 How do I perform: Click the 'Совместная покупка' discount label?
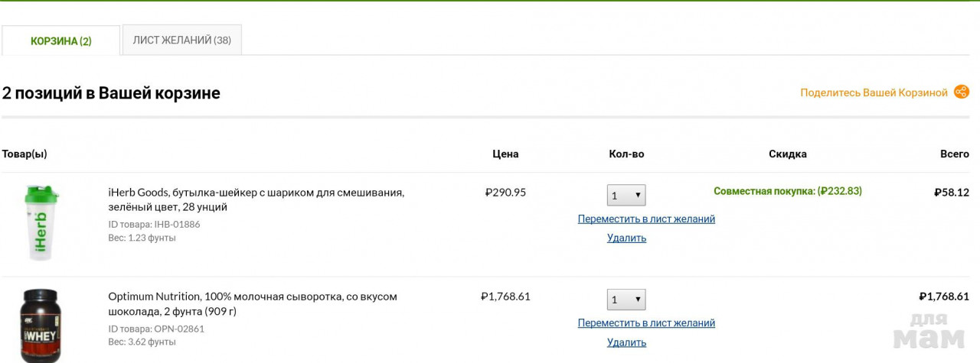point(787,191)
